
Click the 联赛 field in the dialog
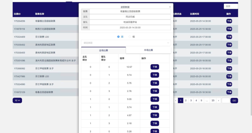click(x=130, y=11)
